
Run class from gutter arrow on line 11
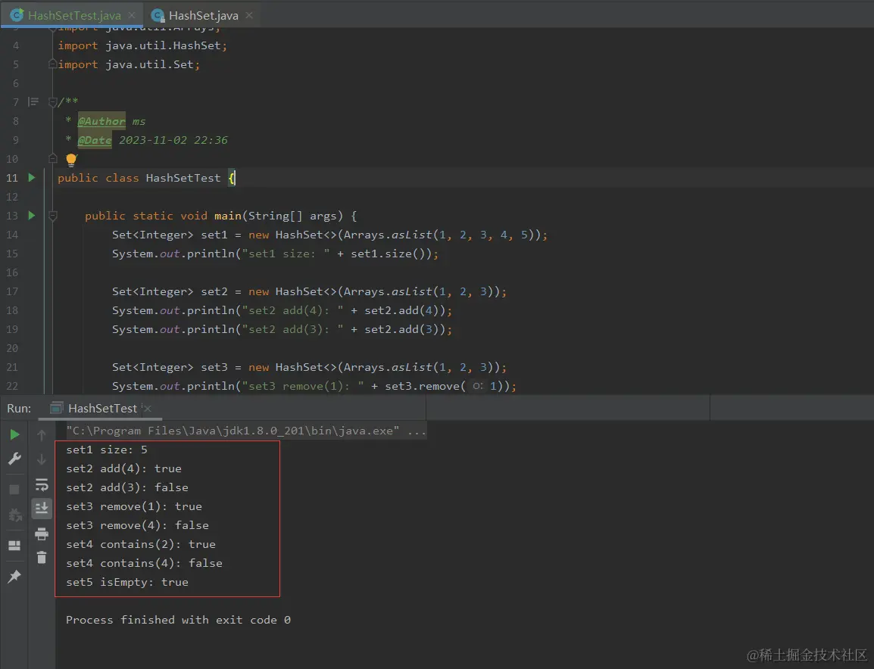(32, 178)
